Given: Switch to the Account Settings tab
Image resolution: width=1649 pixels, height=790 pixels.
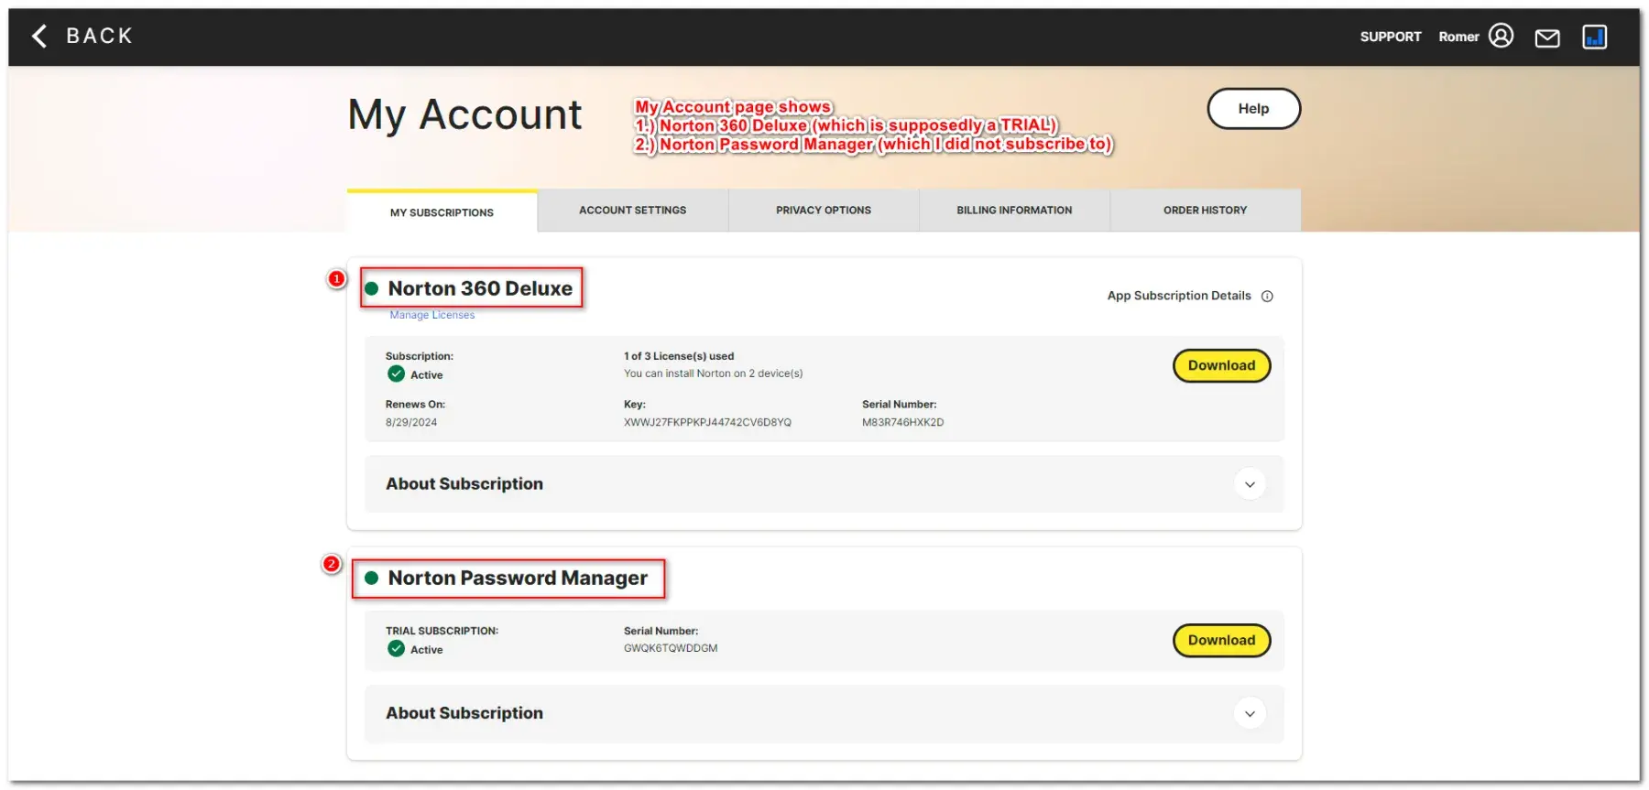Looking at the screenshot, I should (632, 211).
